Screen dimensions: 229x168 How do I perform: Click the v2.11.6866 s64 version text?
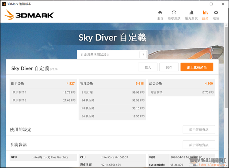pyautogui.click(x=111, y=165)
